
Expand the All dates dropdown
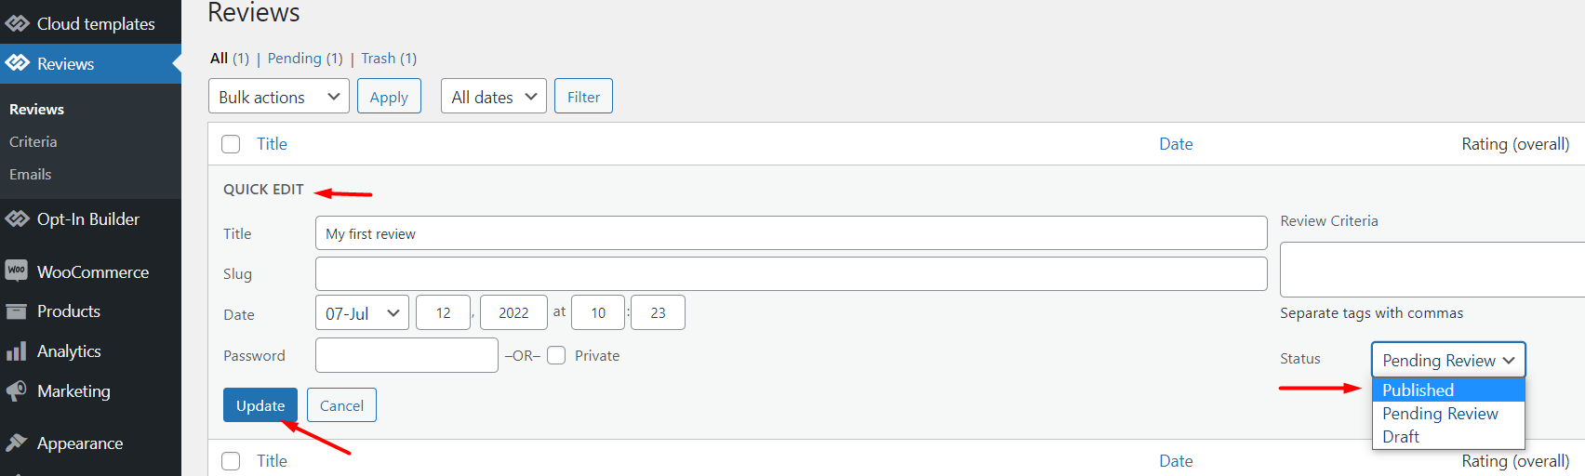coord(494,96)
